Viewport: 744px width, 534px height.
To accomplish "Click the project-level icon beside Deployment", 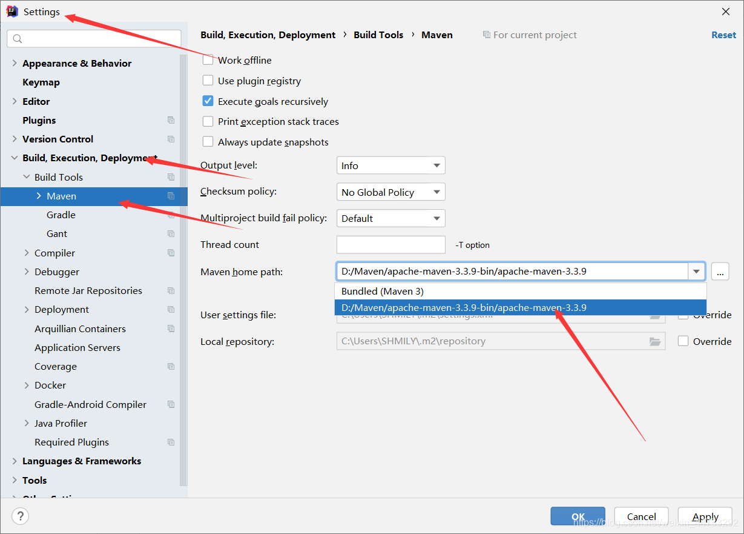I will tap(171, 309).
